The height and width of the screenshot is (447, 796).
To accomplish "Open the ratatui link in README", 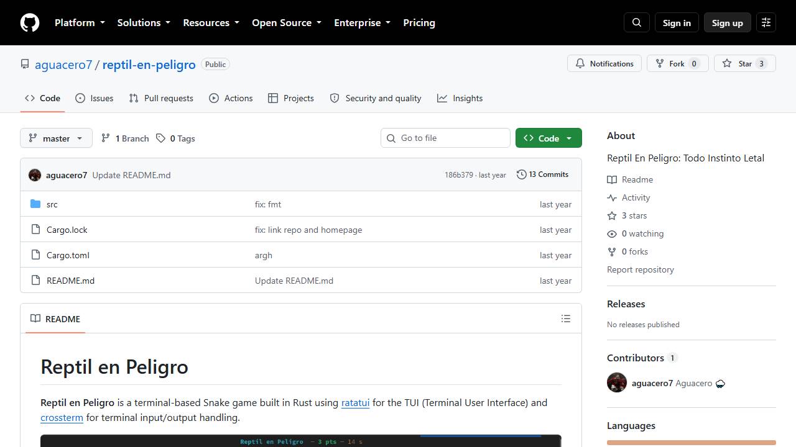I will pos(356,402).
